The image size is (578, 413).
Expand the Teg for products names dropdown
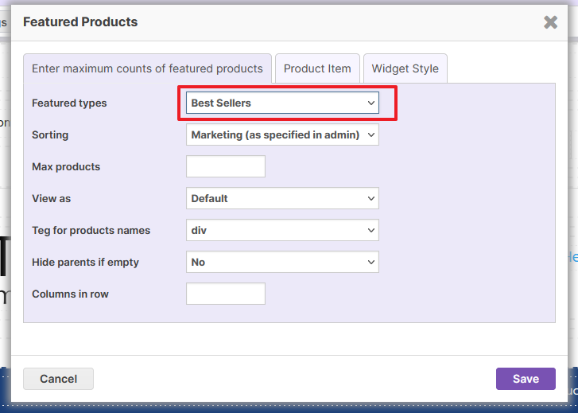pos(282,230)
